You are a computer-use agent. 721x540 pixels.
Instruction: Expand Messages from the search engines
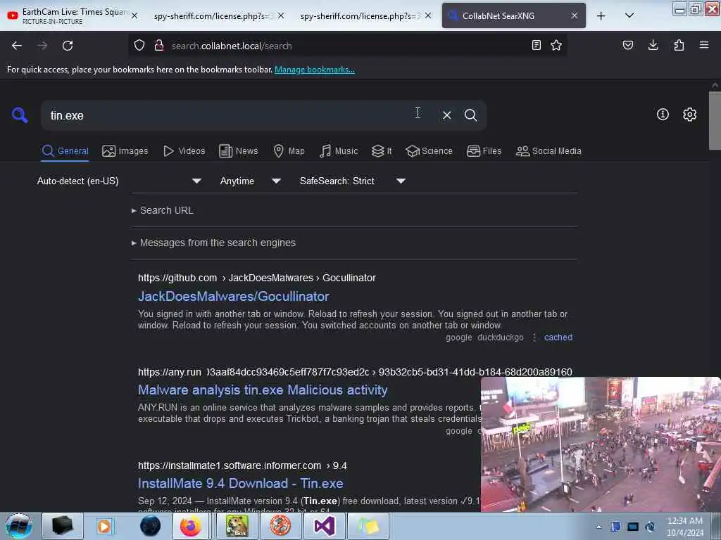(x=213, y=243)
